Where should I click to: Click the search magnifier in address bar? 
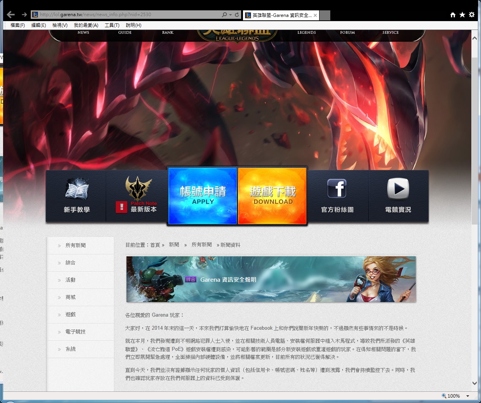224,15
